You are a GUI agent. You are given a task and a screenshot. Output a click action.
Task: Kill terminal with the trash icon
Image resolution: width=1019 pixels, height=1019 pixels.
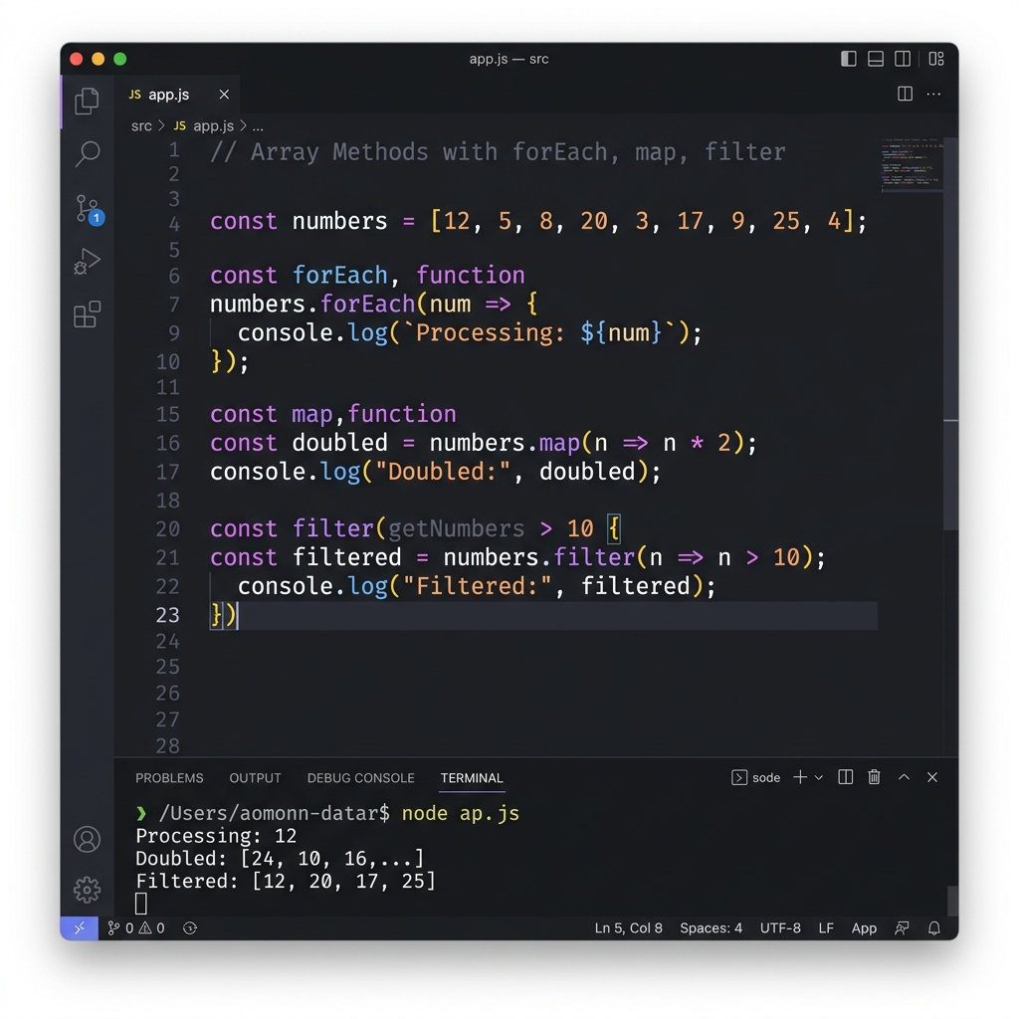[874, 777]
